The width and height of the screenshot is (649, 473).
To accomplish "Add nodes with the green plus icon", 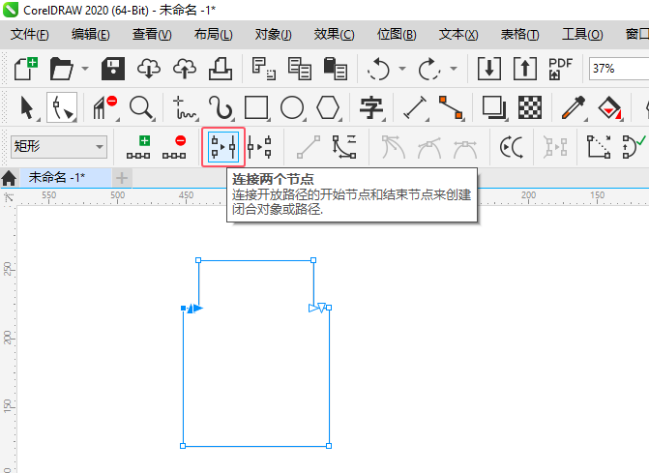I will pos(138,147).
